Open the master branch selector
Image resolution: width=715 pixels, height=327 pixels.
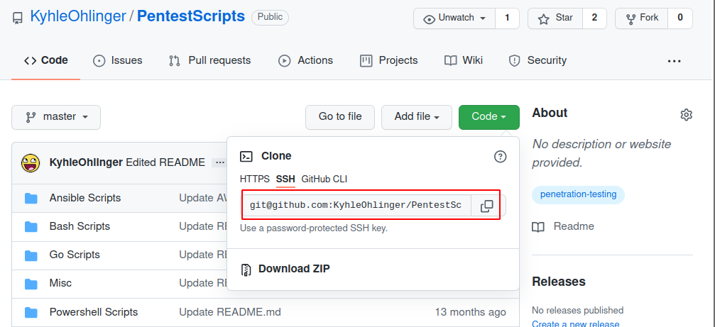[x=56, y=117]
